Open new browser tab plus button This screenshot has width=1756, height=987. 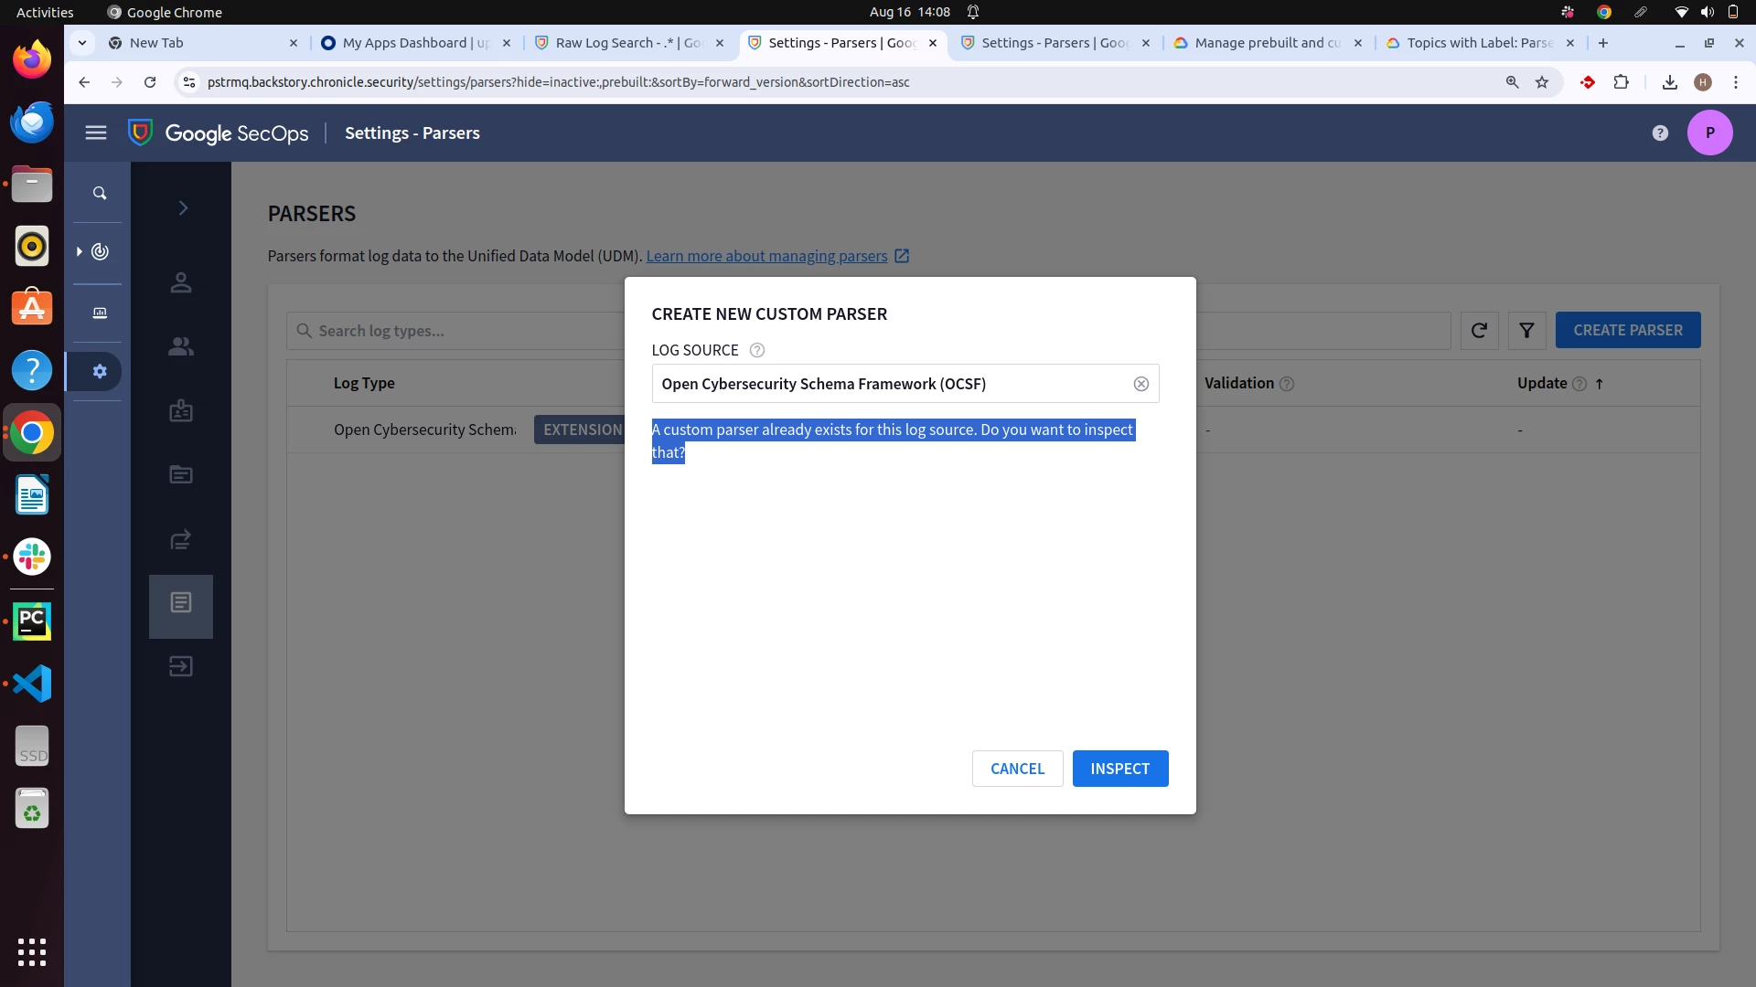[1603, 43]
